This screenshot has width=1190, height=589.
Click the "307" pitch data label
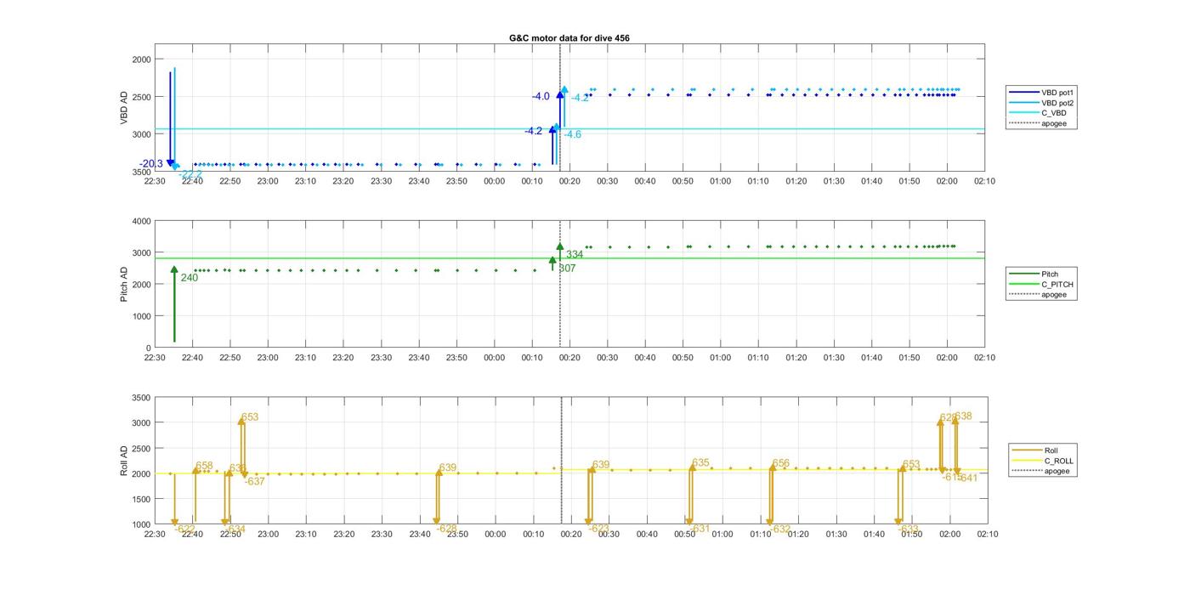567,269
